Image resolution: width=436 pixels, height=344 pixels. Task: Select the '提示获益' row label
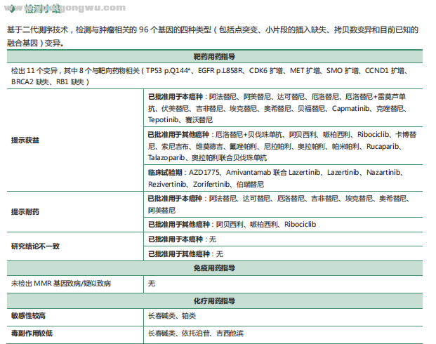25,140
